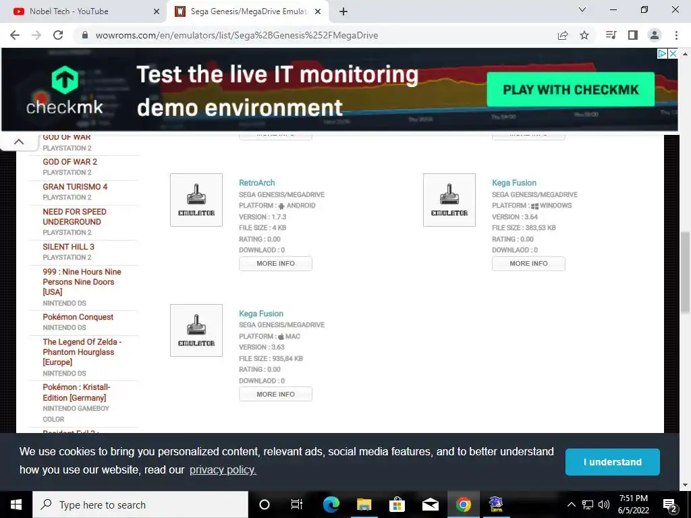Open The Legend Of Zelda Phantom Hourglass
The width and height of the screenshot is (691, 518).
click(82, 352)
